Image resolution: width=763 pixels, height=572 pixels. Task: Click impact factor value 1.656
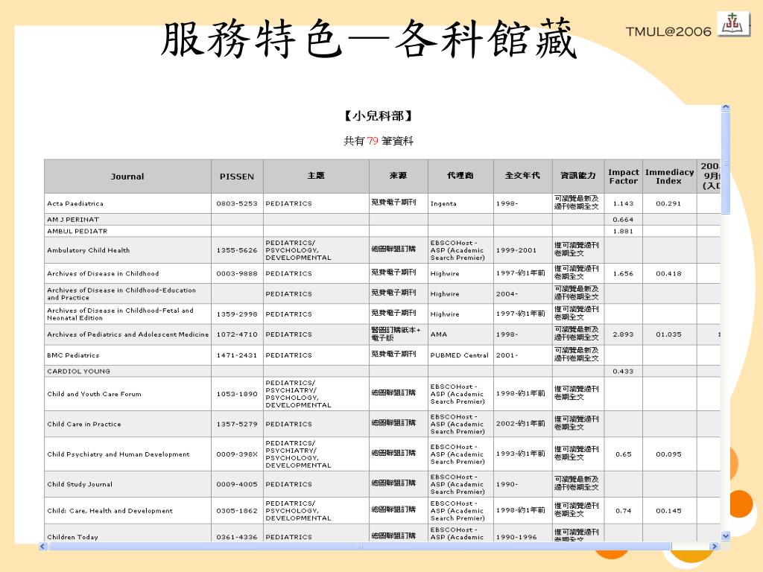point(624,273)
